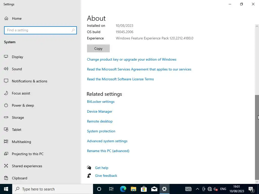
Task: Click the Find a setting search box
Action: [40, 30]
